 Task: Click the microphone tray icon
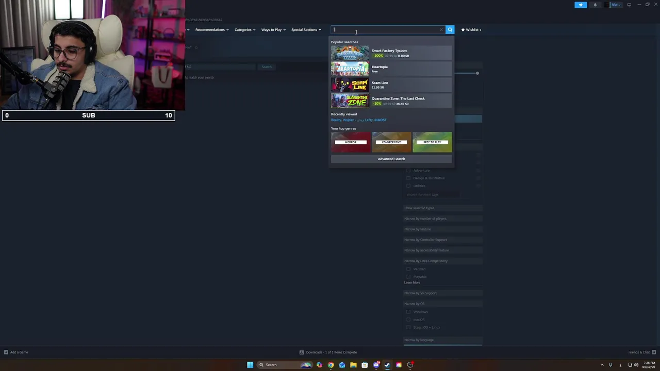[x=610, y=365]
